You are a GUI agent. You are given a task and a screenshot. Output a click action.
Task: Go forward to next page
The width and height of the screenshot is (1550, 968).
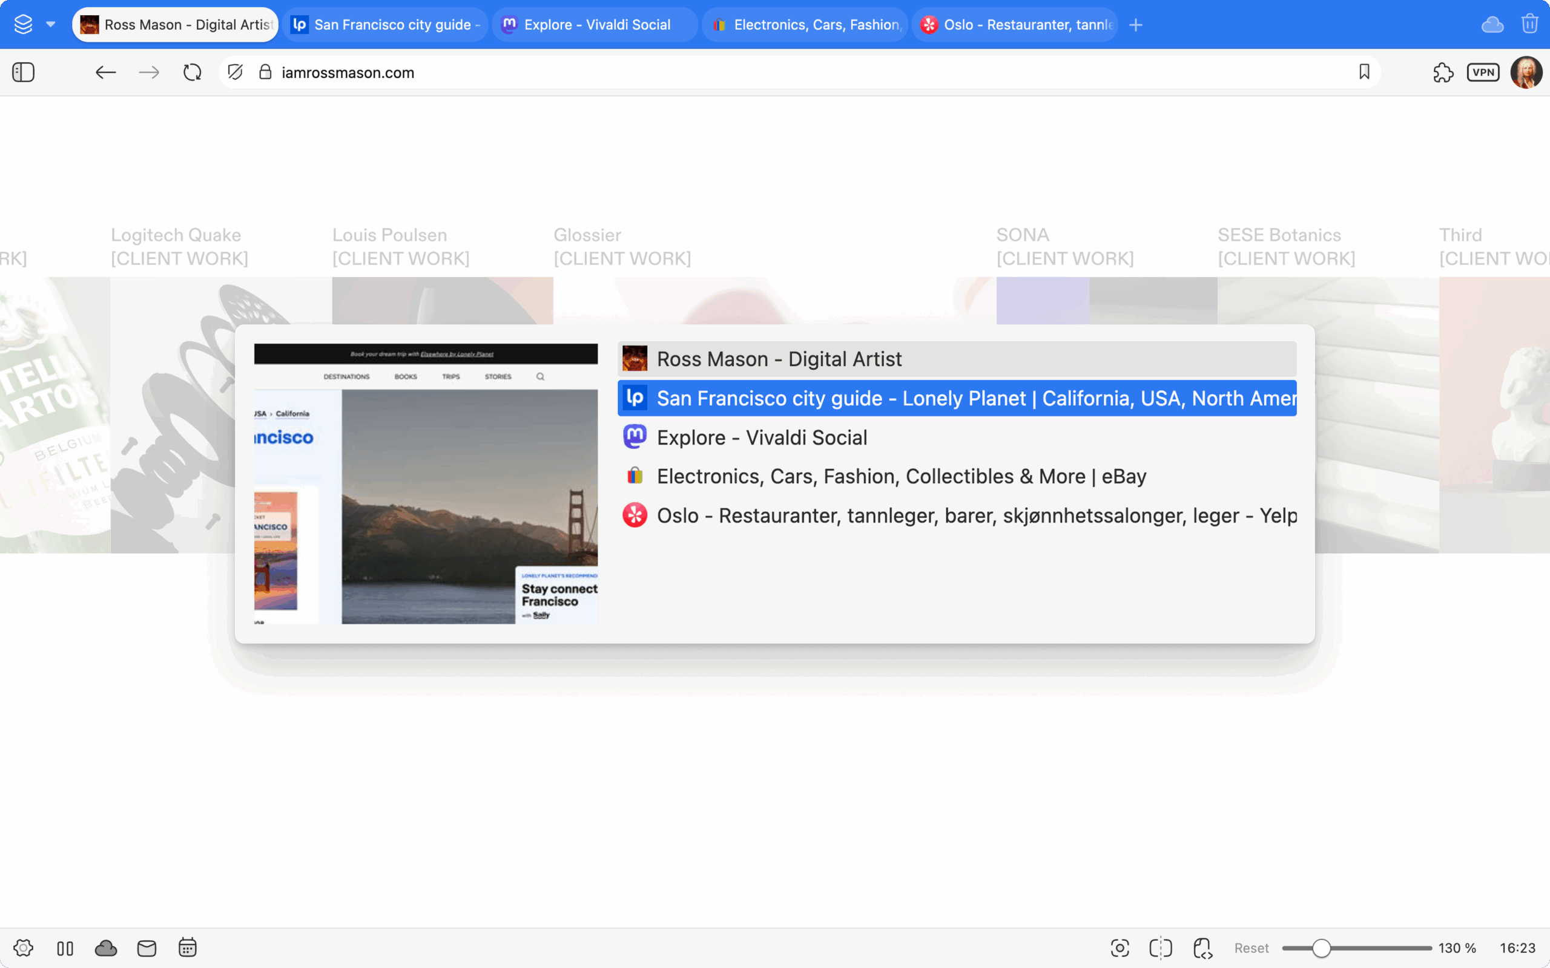tap(148, 73)
